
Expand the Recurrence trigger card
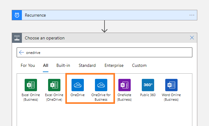104,15
